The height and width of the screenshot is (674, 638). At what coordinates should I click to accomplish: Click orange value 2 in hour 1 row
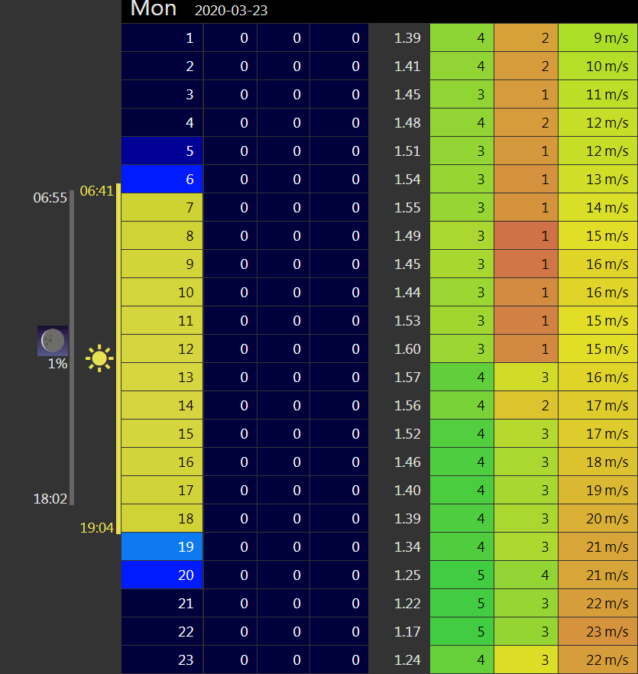point(526,38)
